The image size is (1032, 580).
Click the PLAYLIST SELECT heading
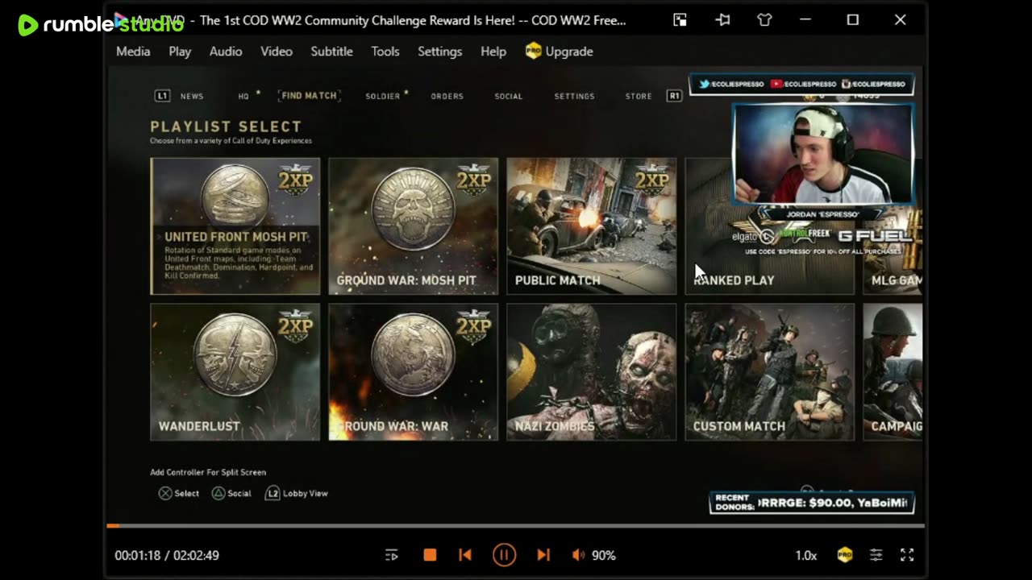tap(226, 126)
